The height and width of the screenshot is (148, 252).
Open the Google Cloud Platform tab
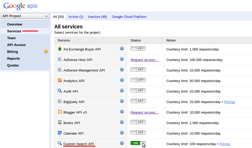[x=129, y=17]
